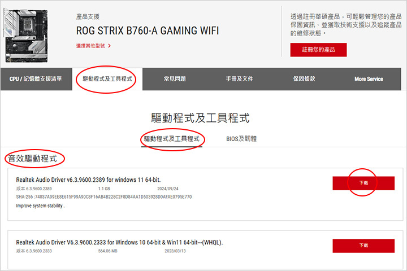
Task: Click the ROG STRIX B760-A GAMING WIFI heading
Action: (148, 31)
